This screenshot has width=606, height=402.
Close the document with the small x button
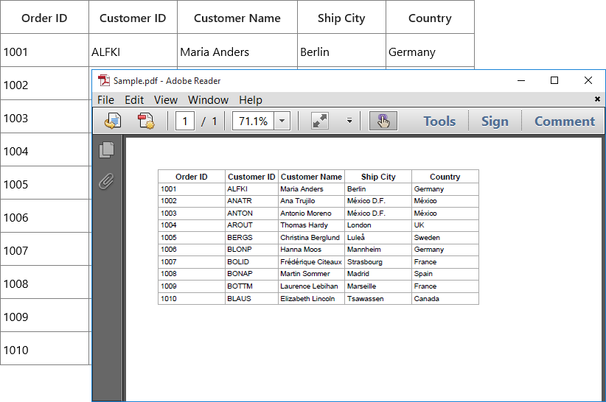597,99
